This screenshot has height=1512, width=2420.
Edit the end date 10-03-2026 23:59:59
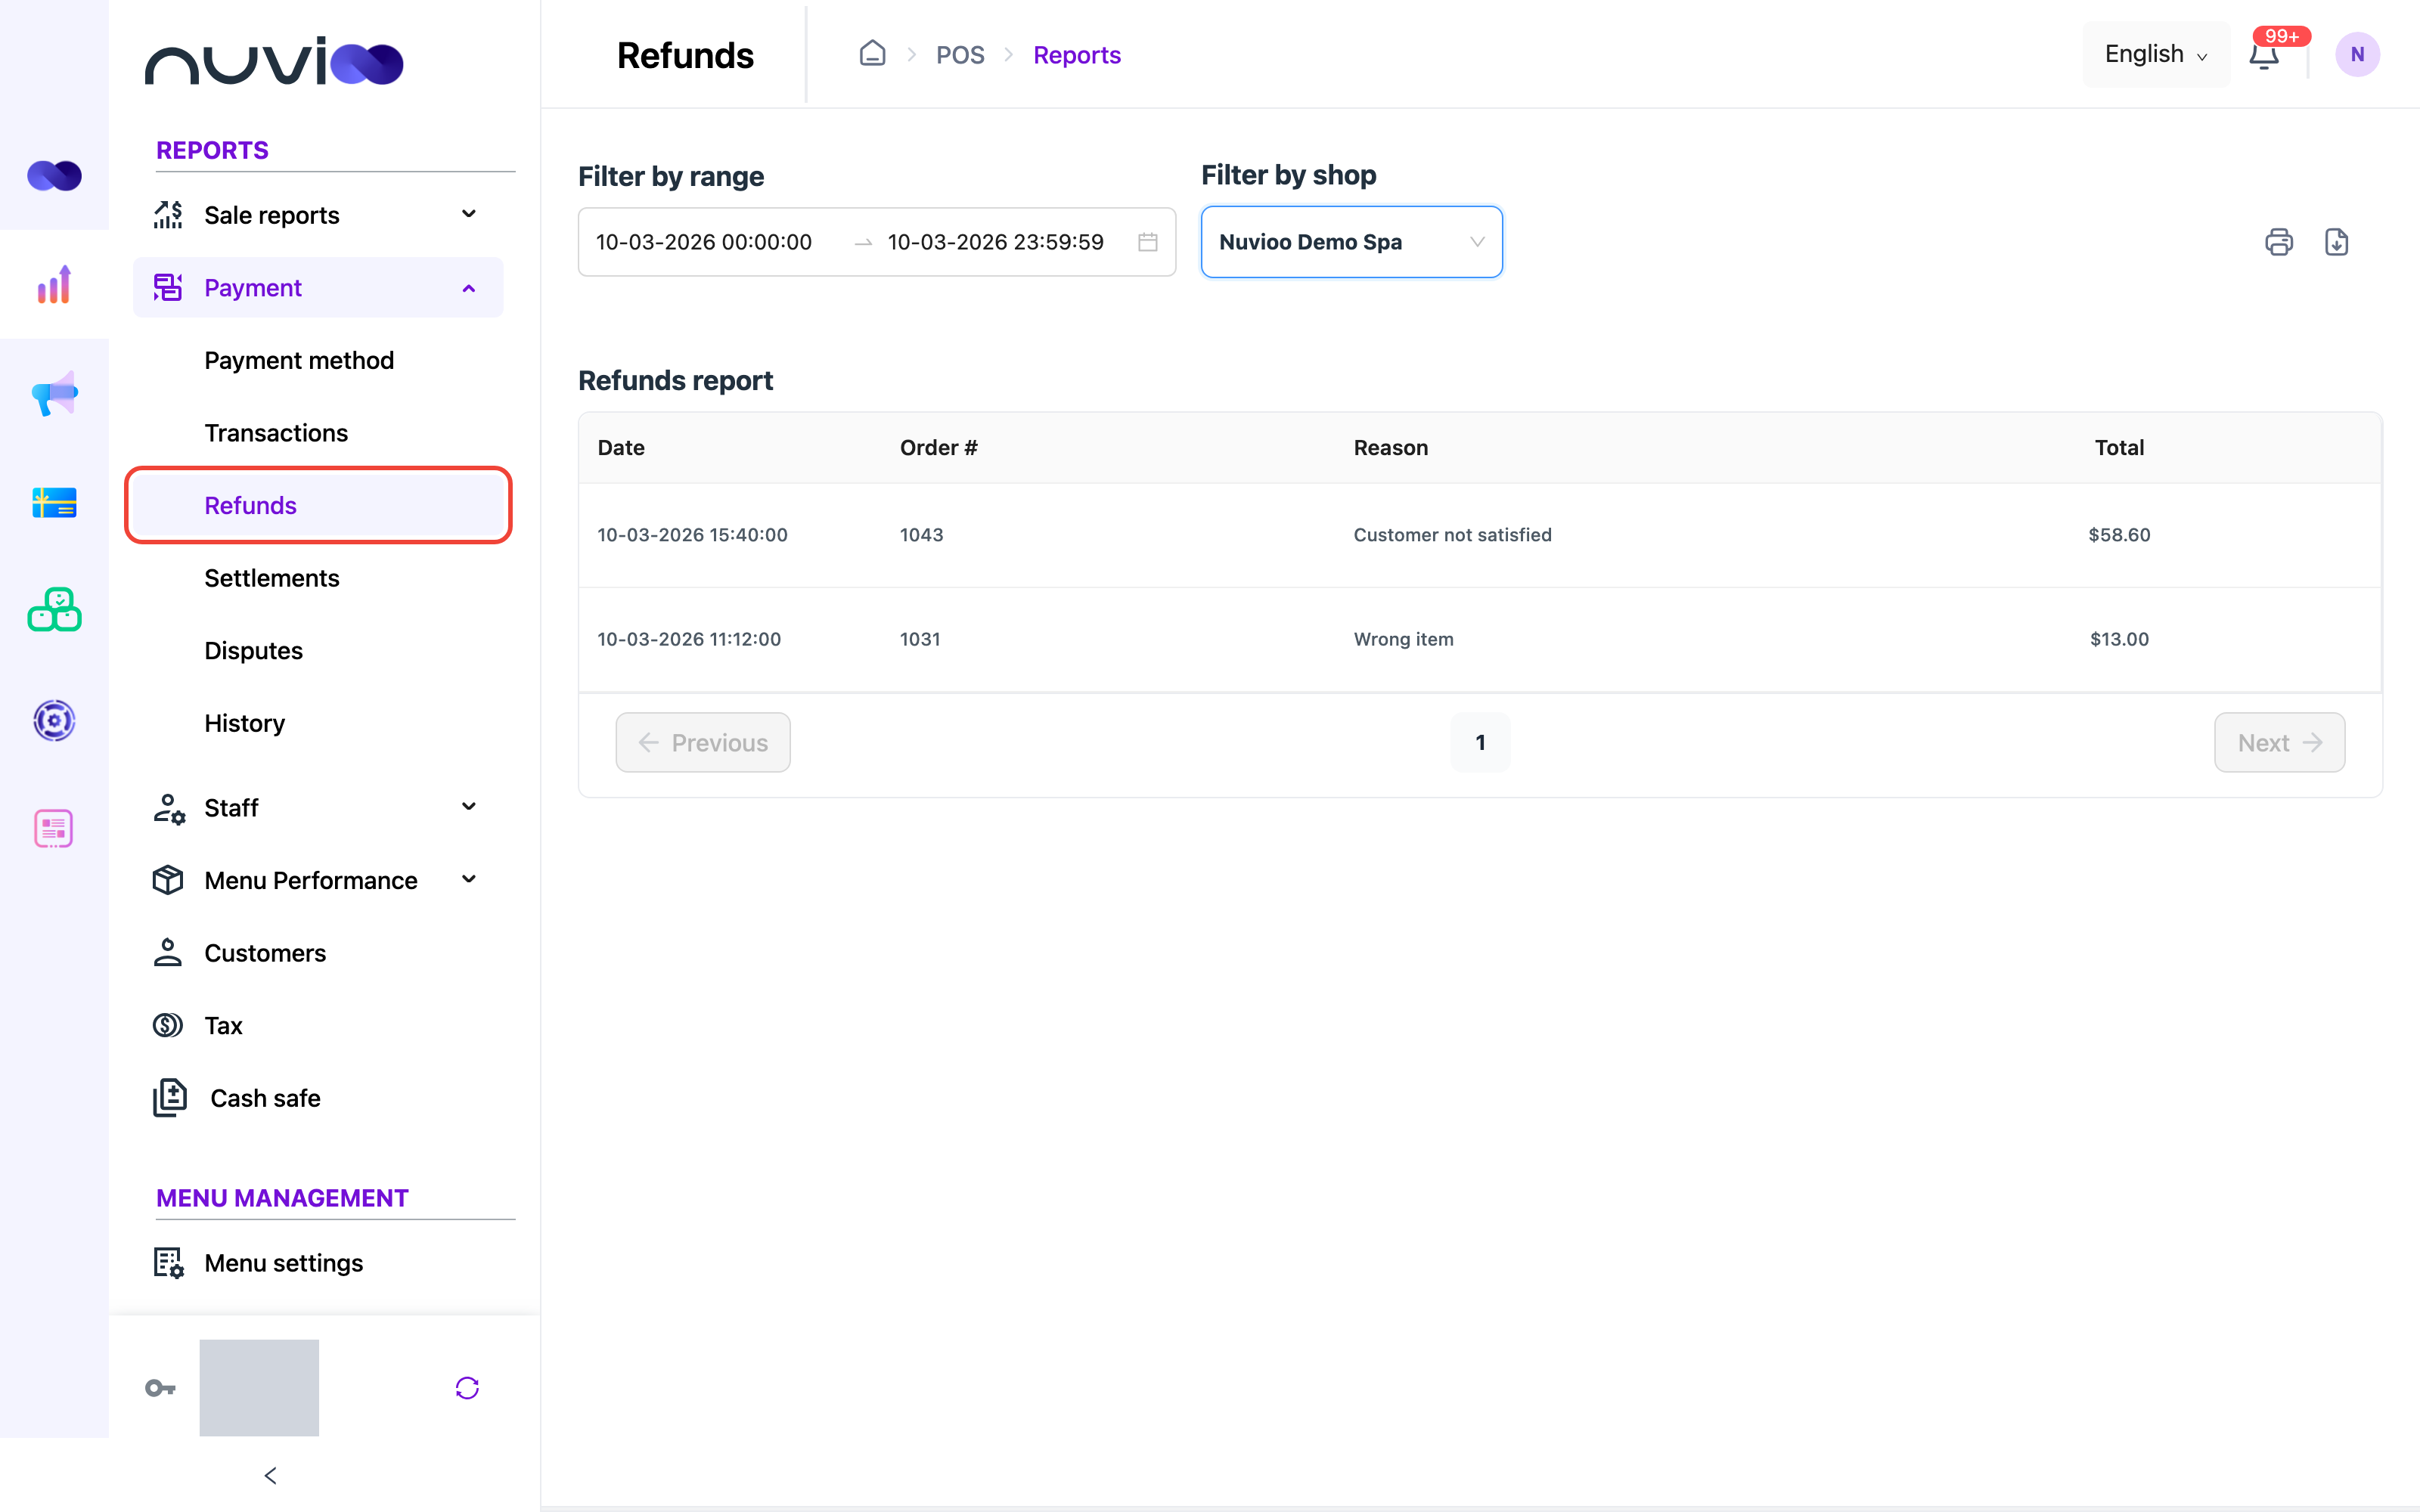point(996,242)
